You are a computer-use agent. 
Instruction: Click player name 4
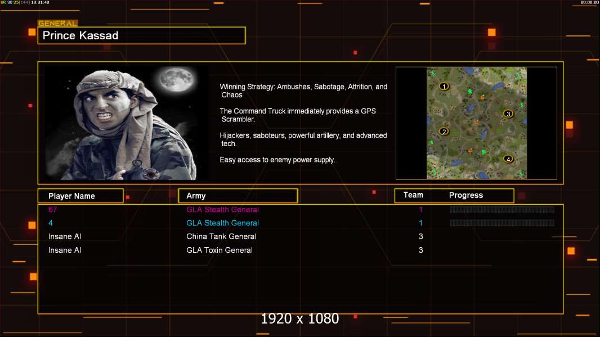(x=51, y=223)
